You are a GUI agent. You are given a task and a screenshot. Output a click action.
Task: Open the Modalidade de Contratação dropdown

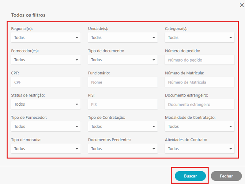[200, 126]
